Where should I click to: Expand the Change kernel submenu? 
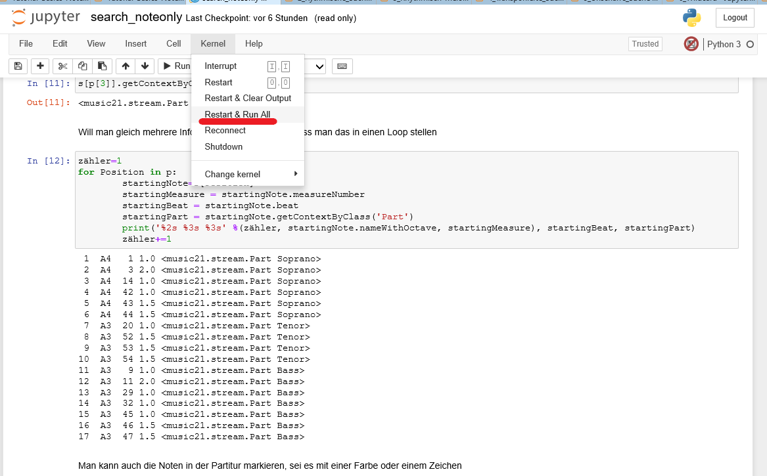(234, 174)
